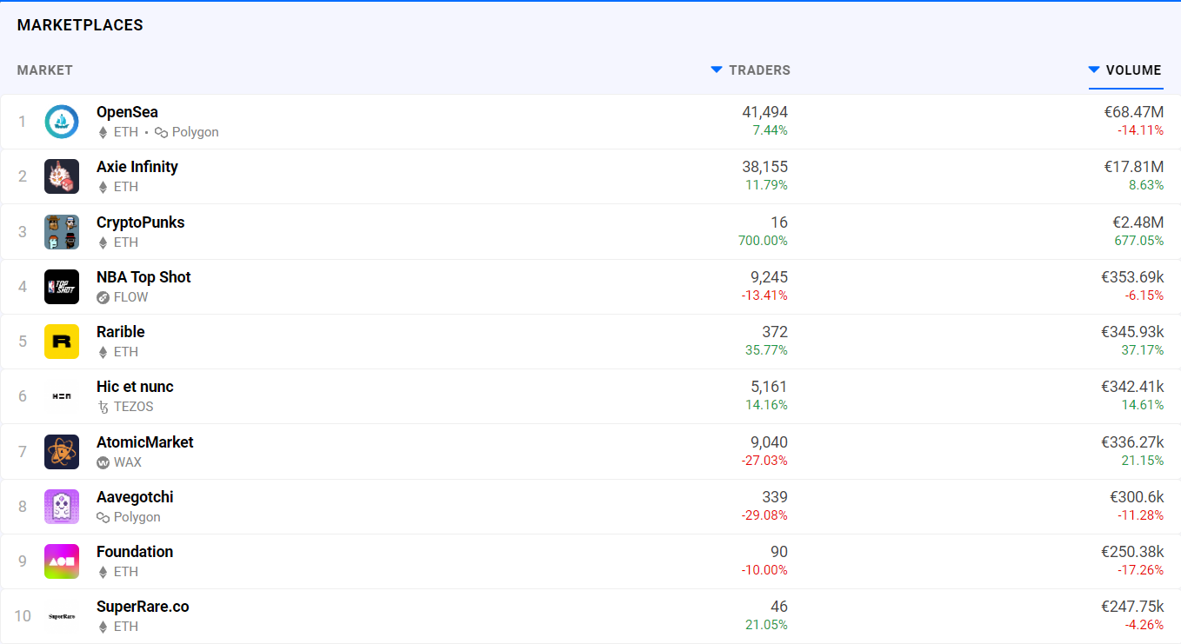Click the Polygon chain icon under OpenSea
1181x644 pixels.
coord(161,132)
